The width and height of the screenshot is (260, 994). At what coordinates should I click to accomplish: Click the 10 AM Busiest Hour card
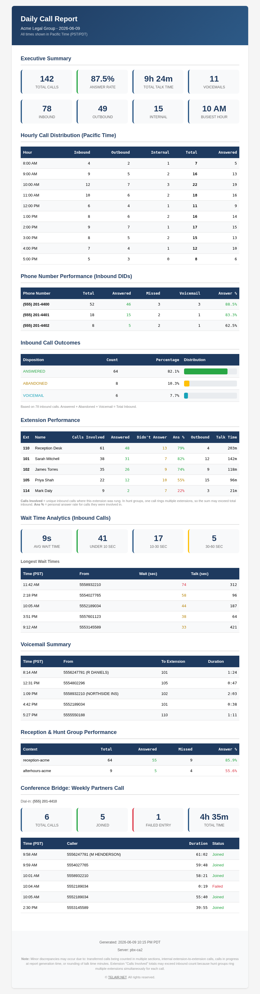[214, 111]
